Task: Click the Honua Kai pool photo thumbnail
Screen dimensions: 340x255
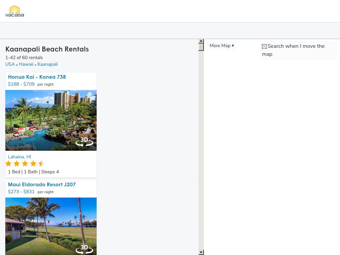Action: pyautogui.click(x=51, y=120)
